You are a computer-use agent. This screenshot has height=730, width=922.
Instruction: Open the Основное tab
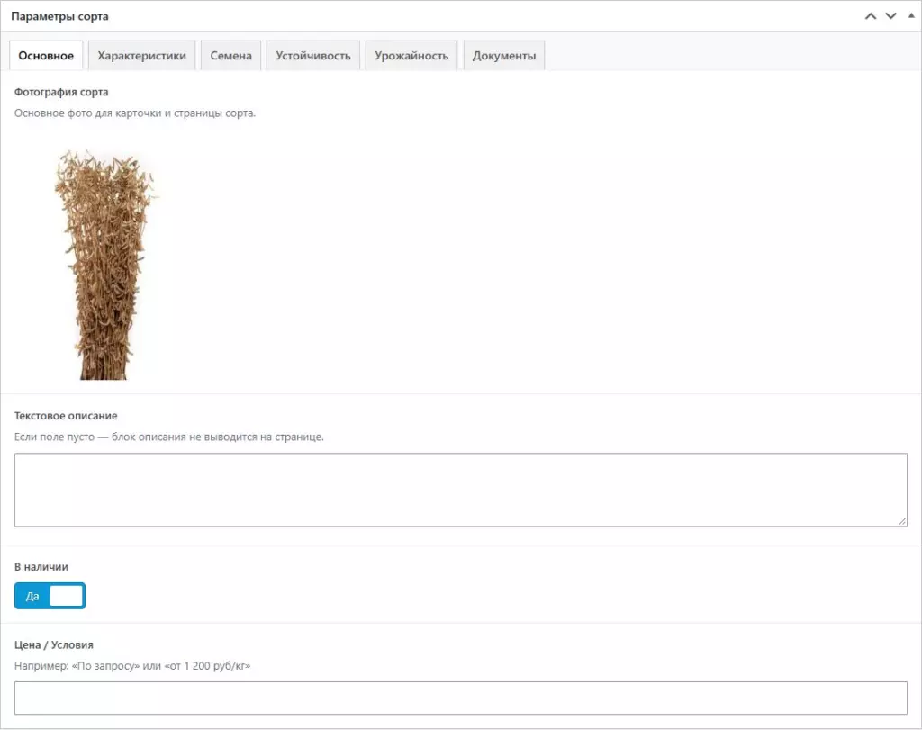pos(46,56)
